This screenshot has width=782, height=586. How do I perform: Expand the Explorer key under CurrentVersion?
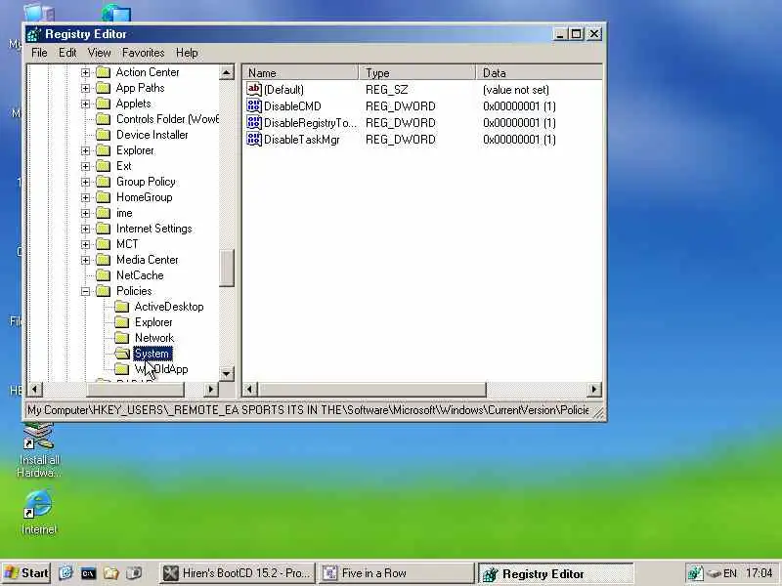(x=85, y=150)
